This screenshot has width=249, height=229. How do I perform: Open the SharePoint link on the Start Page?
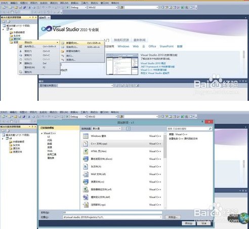[x=167, y=46]
